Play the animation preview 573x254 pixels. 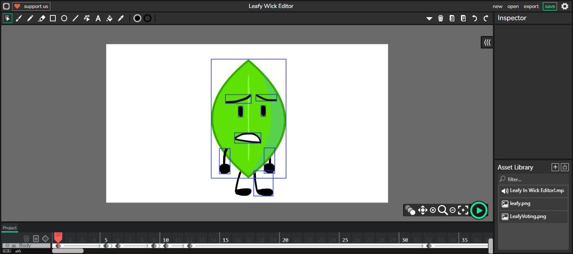tap(479, 210)
